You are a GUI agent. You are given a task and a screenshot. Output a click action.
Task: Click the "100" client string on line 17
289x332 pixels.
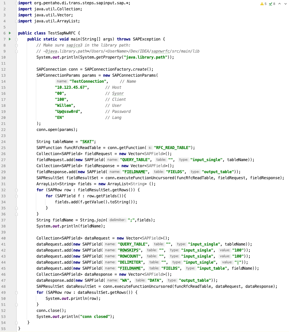pos(61,99)
